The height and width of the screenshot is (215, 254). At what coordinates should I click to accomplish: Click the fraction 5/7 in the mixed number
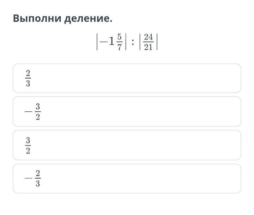[119, 42]
